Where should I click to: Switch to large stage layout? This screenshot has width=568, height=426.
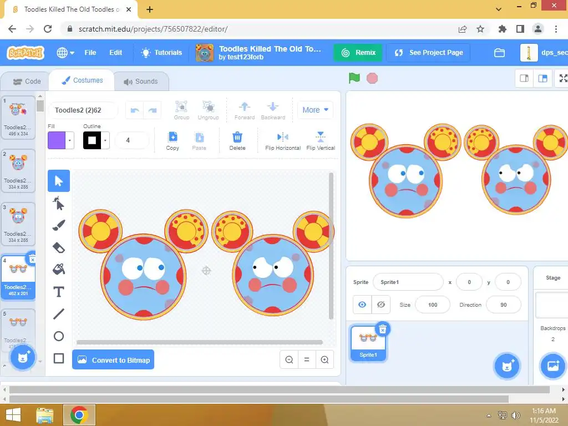tap(542, 78)
